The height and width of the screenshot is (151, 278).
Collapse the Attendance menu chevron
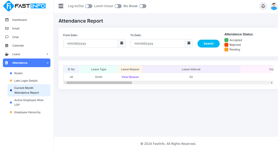48,63
